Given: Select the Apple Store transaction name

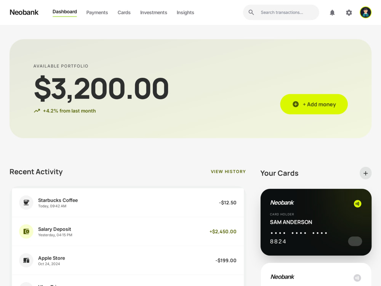Looking at the screenshot, I should (x=51, y=258).
